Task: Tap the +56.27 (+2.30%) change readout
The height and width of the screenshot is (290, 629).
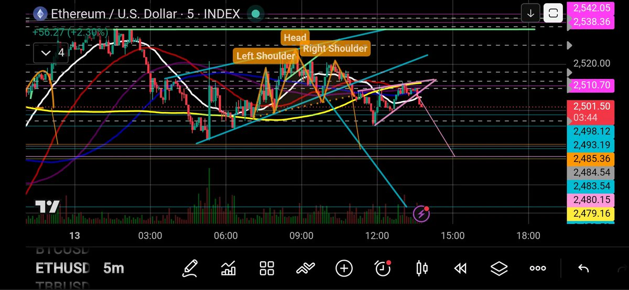Action: pyautogui.click(x=69, y=32)
